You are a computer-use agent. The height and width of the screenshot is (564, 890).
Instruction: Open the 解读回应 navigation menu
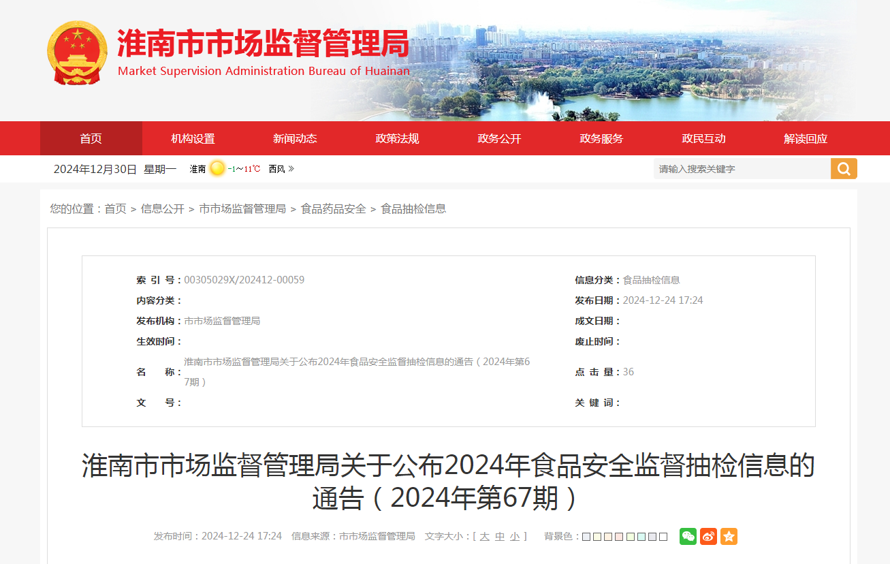(x=806, y=138)
